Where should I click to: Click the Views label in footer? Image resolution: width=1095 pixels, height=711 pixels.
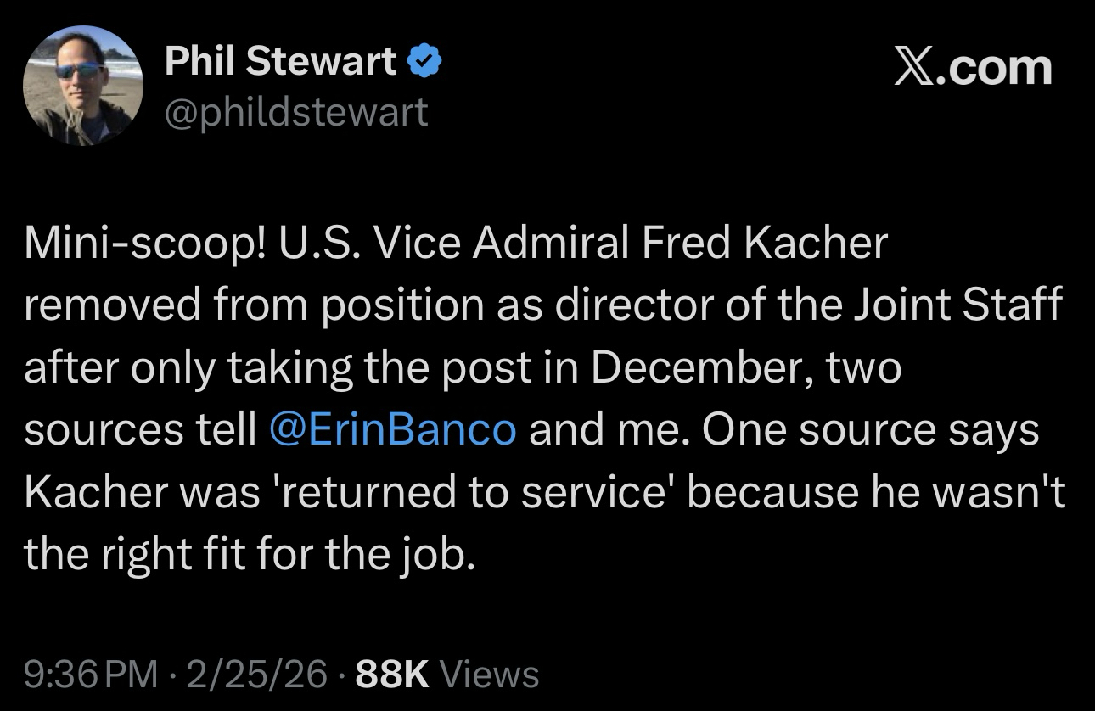click(x=491, y=675)
